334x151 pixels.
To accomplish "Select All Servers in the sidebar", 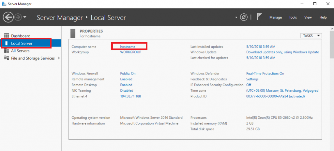I will (x=20, y=51).
